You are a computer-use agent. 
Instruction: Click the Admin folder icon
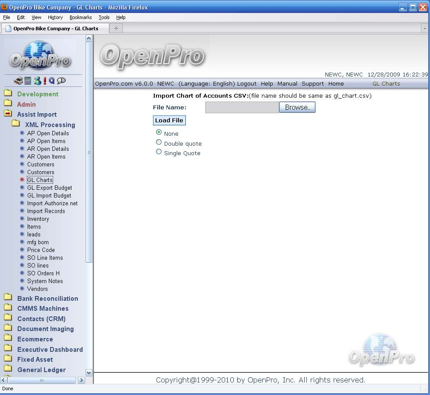[8, 104]
